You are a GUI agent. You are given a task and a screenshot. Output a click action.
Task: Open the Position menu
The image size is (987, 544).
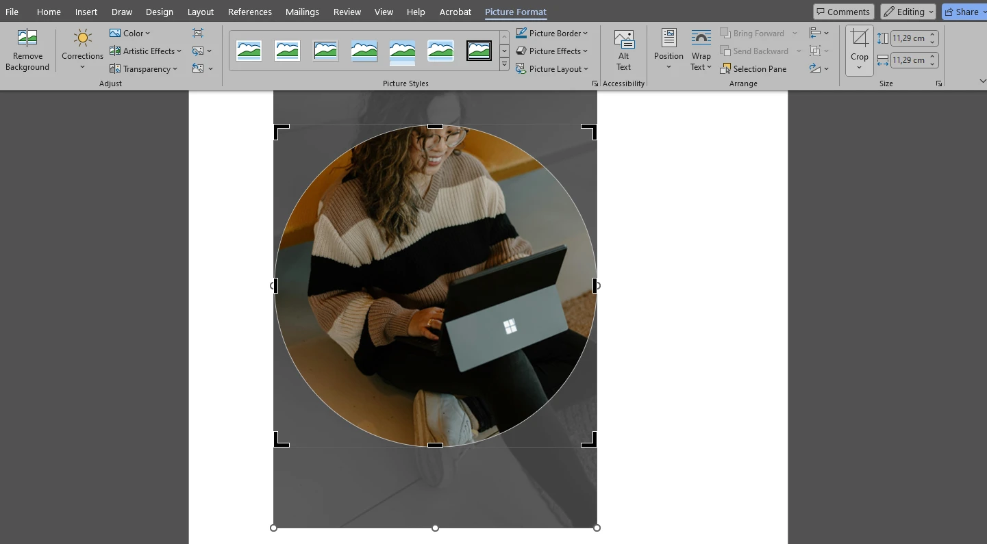pyautogui.click(x=669, y=50)
